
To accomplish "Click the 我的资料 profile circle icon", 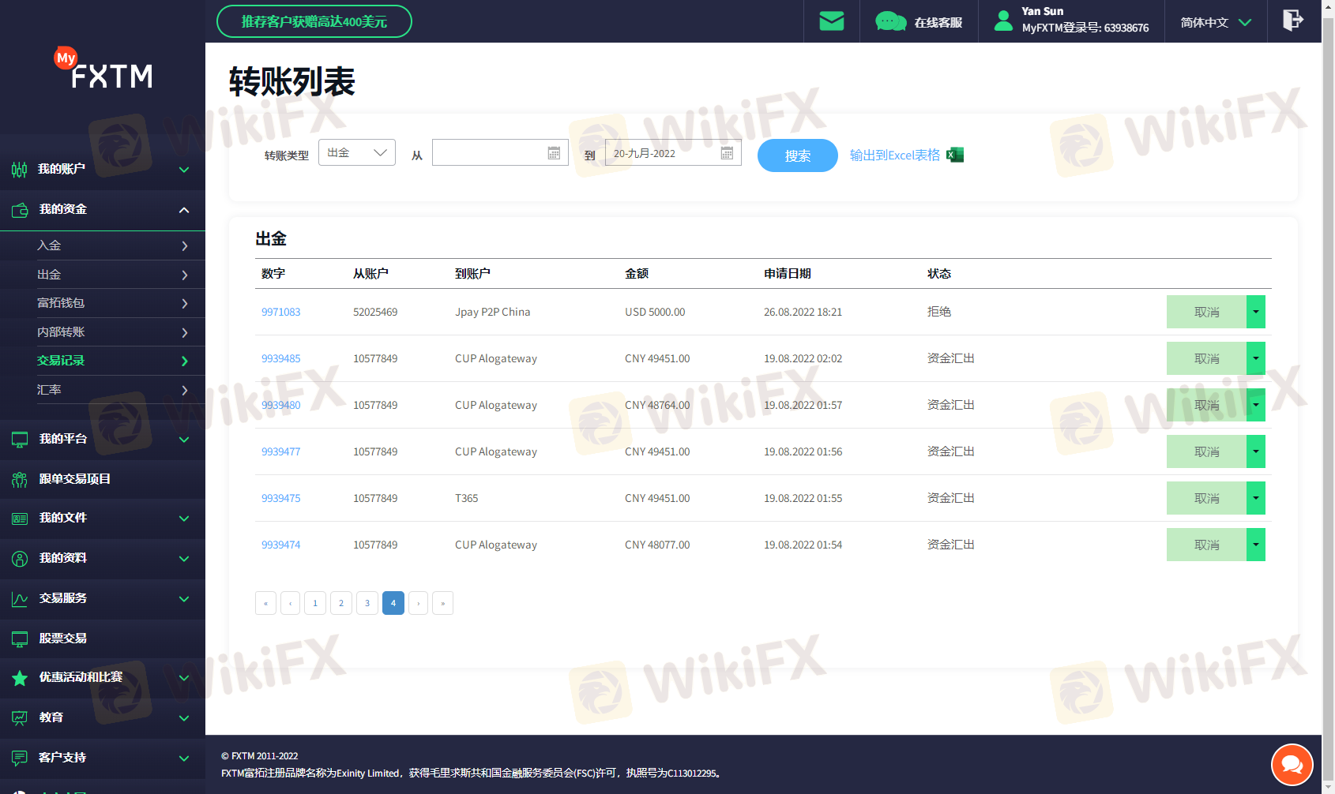I will click(x=20, y=559).
